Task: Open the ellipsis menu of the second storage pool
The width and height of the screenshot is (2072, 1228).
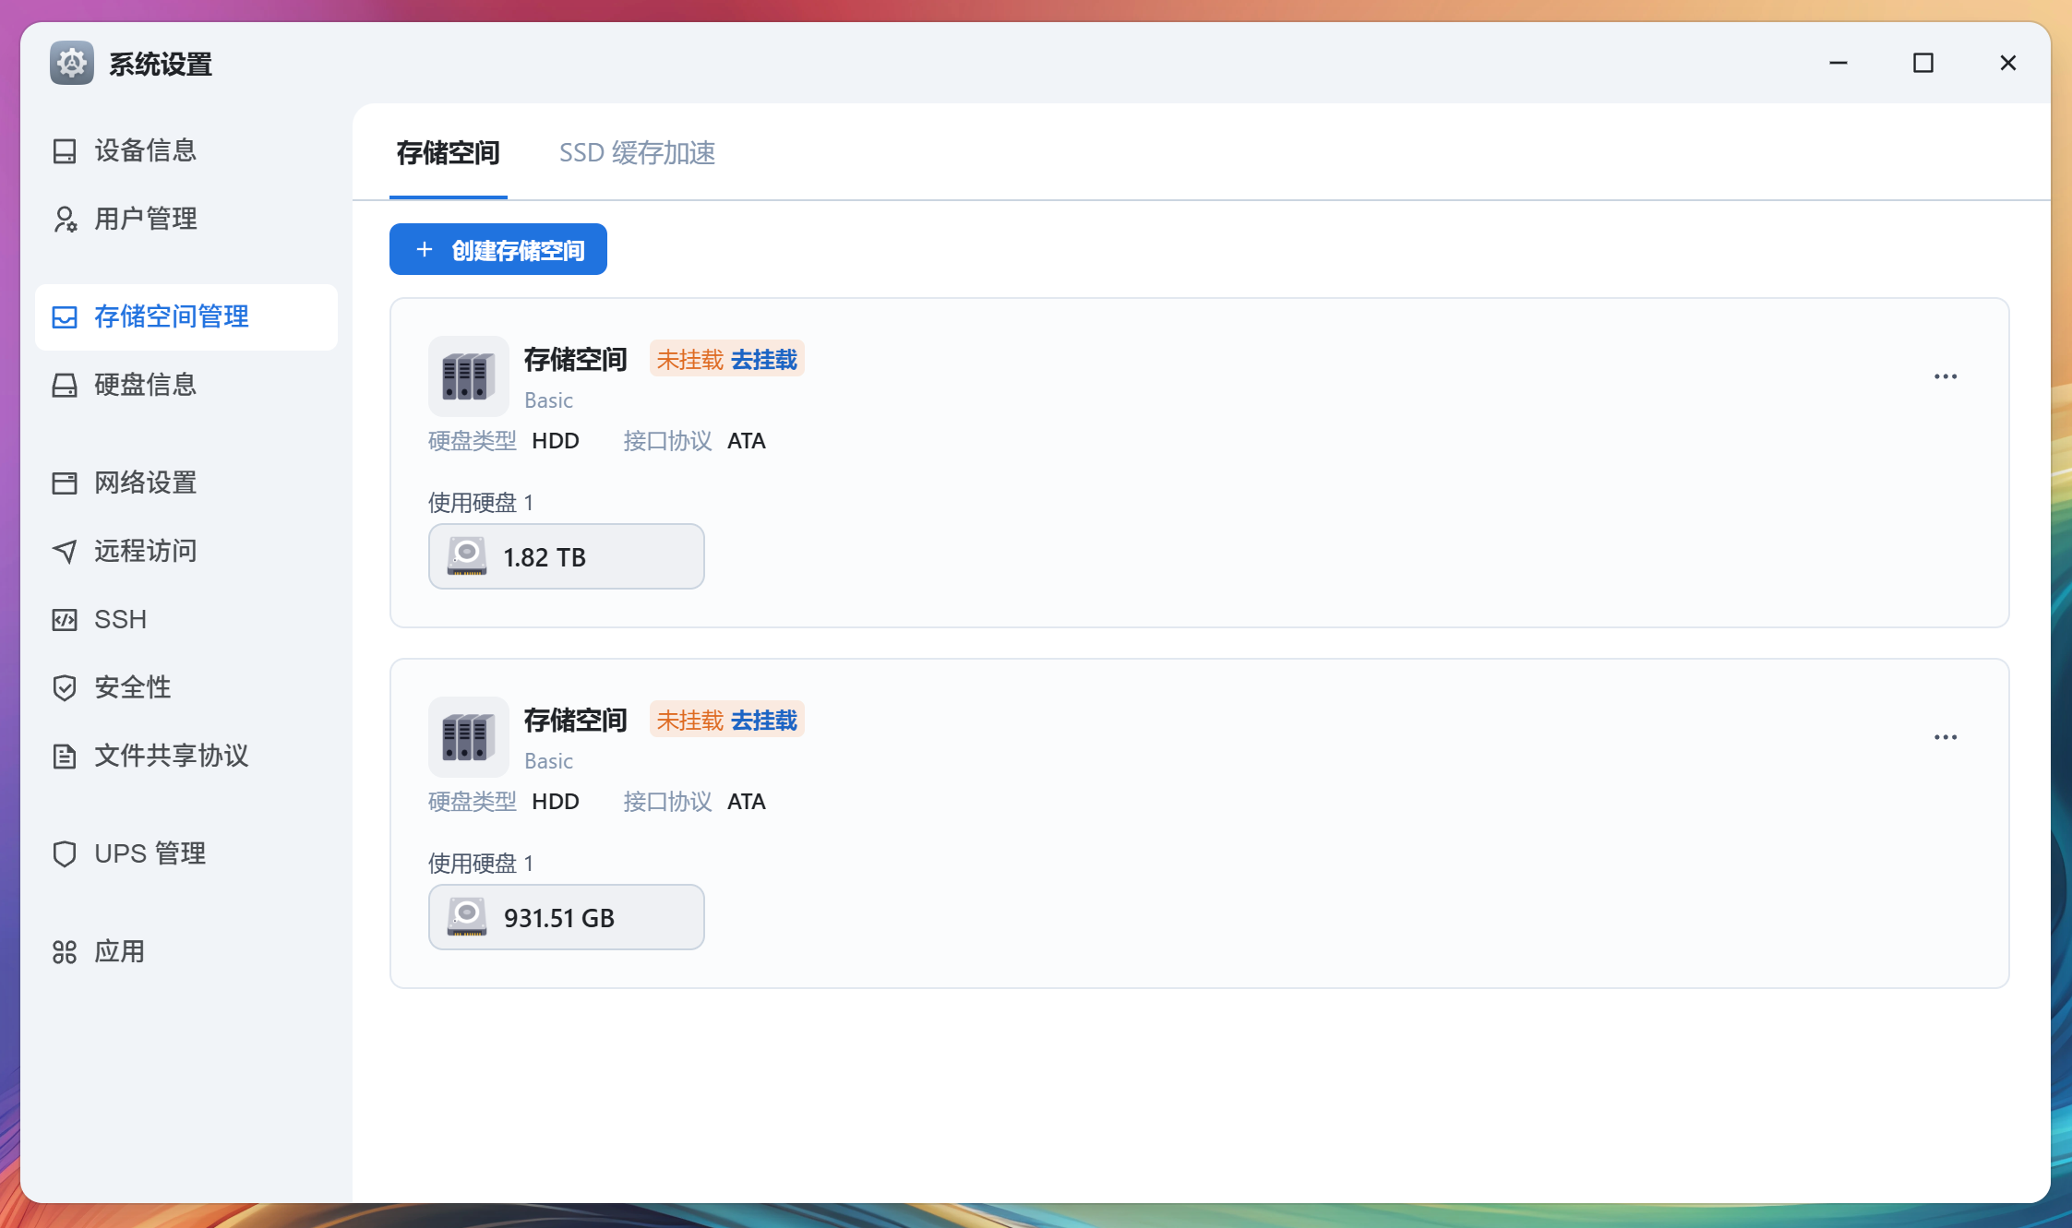Action: coord(1946,736)
